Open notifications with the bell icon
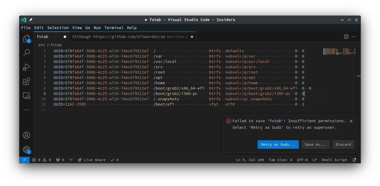380x186 pixels. pyautogui.click(x=354, y=160)
